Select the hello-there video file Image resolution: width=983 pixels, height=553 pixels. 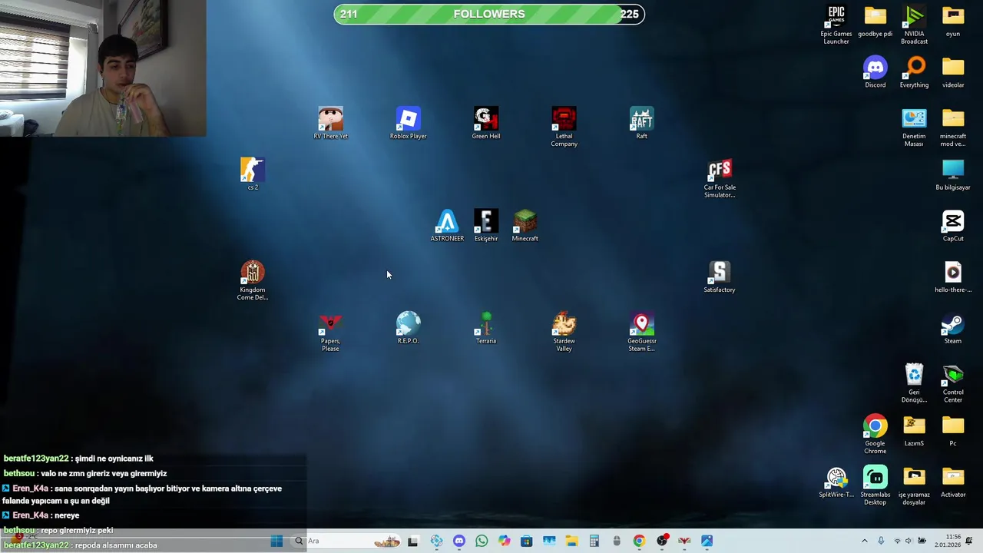(953, 277)
